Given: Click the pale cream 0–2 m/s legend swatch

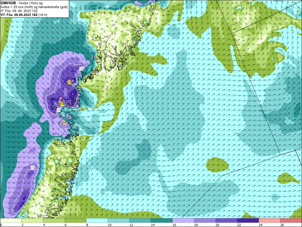Looking at the screenshot, I should 11,220.
